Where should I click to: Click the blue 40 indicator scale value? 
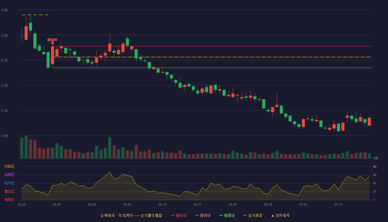coord(375,183)
